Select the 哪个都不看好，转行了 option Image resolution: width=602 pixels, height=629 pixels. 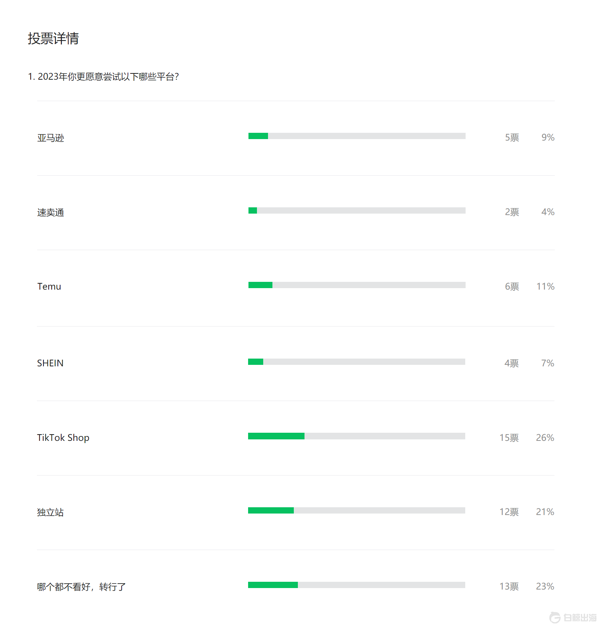[x=81, y=587]
